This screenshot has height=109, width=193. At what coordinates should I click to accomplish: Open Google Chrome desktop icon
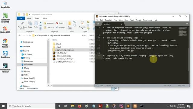(x=5, y=43)
